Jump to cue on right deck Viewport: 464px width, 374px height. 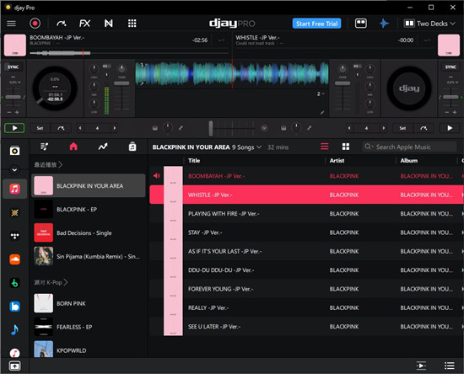(424, 128)
